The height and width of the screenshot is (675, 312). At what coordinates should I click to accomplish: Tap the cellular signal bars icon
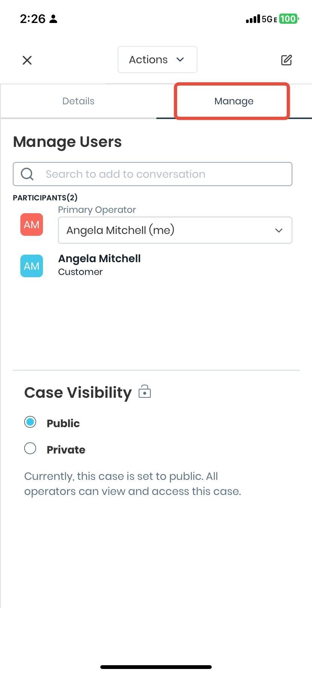tap(252, 19)
